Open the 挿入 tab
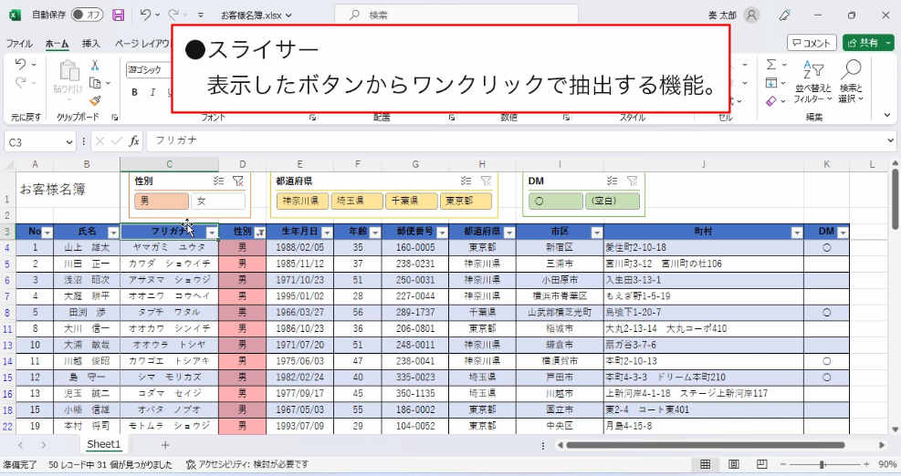The height and width of the screenshot is (476, 901). [x=90, y=43]
